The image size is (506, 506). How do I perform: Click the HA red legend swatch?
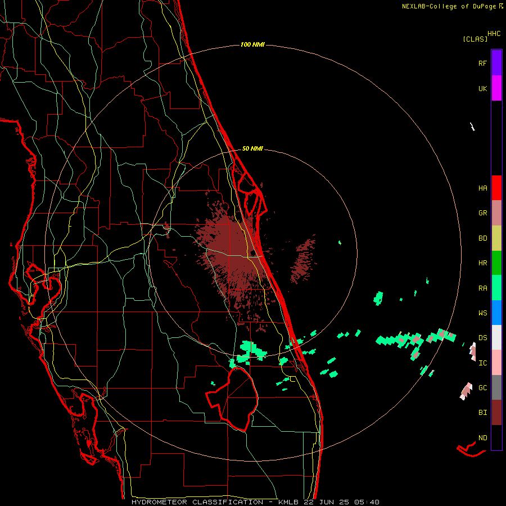(x=496, y=188)
